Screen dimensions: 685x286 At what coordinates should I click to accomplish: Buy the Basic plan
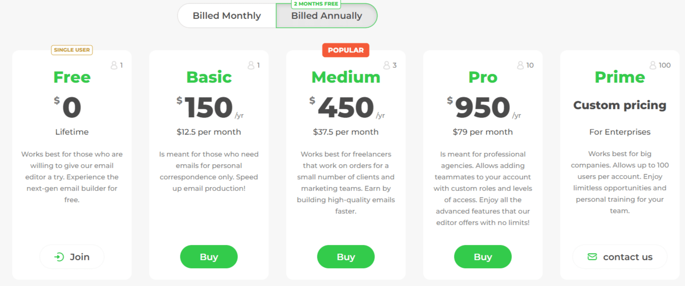coord(209,257)
